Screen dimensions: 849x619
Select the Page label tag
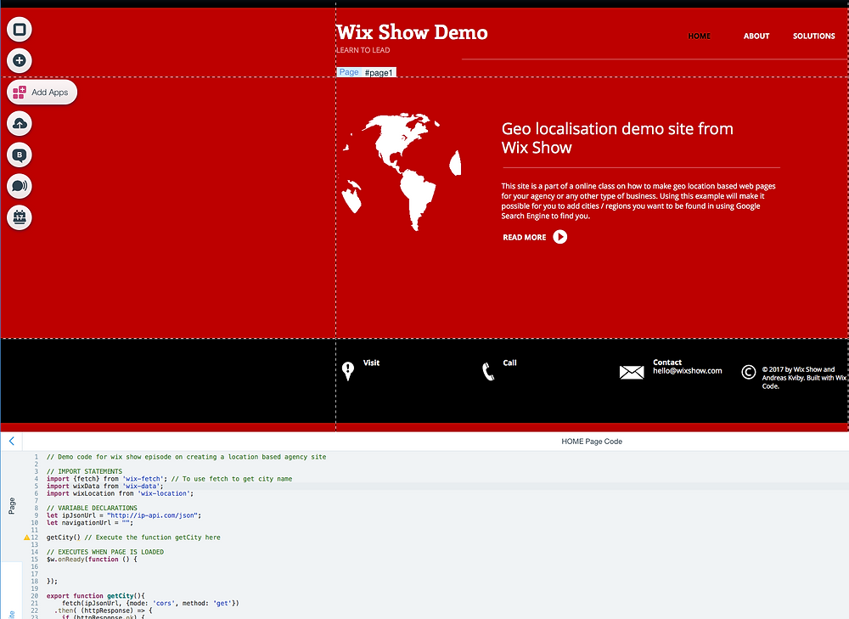(349, 72)
